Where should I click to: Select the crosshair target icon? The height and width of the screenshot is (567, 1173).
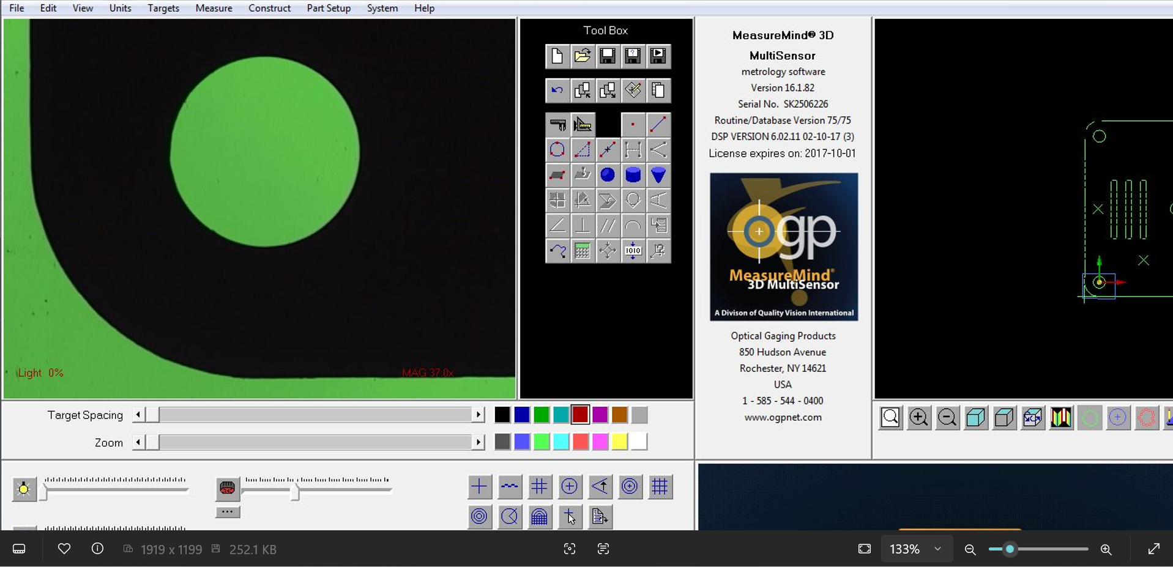click(479, 487)
